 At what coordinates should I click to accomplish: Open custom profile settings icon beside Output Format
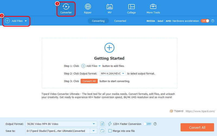(x=103, y=124)
